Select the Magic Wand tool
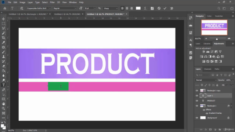Screen dimensions: 235x132 click(3, 33)
